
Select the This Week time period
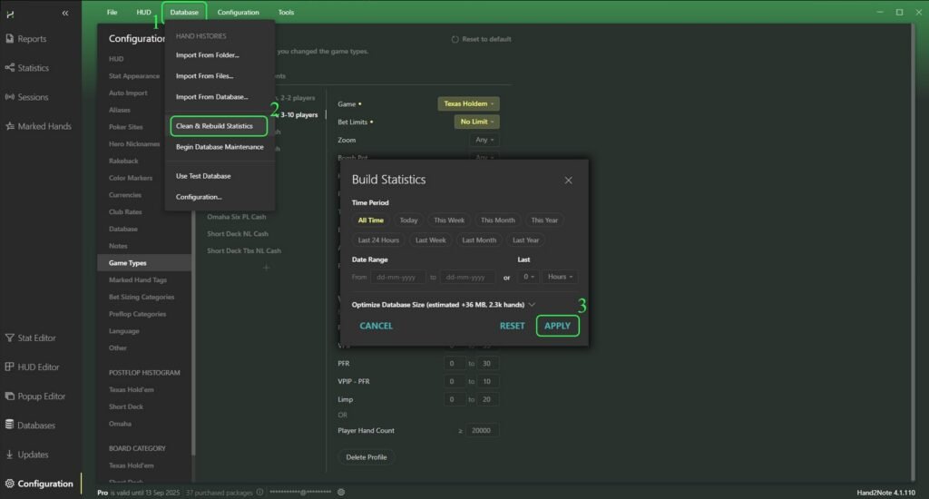[448, 220]
